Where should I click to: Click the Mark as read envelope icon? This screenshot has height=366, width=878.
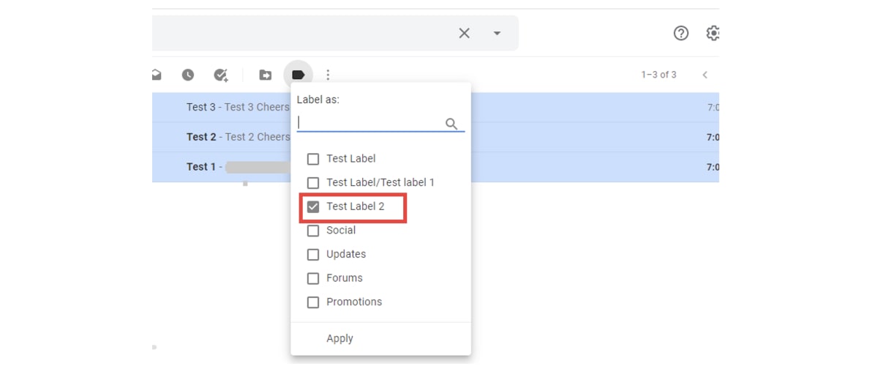[157, 75]
